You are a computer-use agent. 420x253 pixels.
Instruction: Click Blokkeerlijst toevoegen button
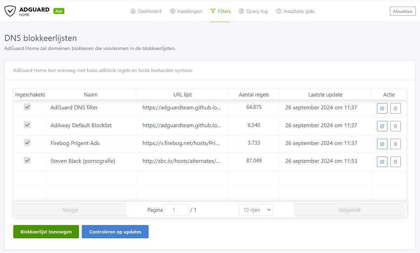(46, 232)
